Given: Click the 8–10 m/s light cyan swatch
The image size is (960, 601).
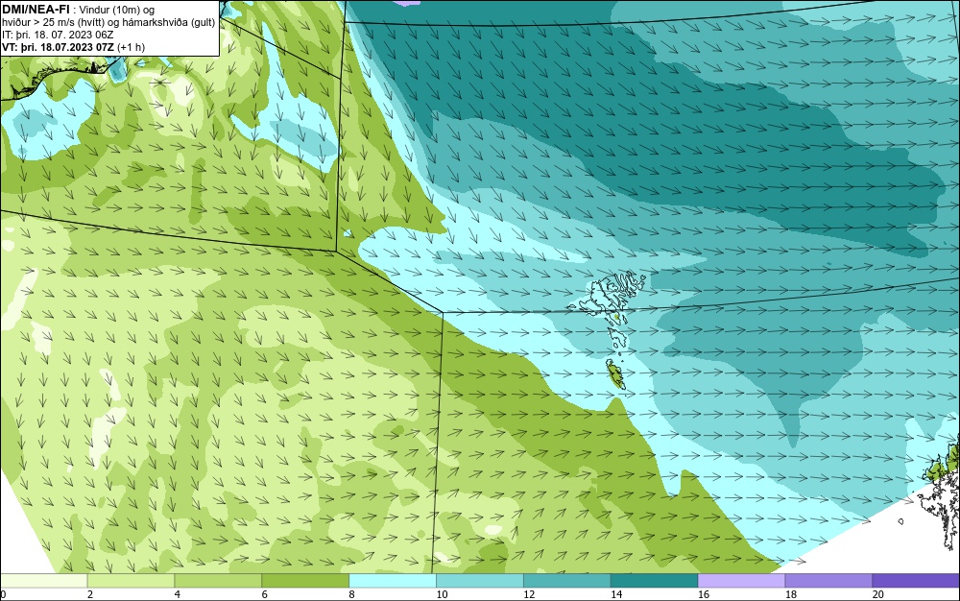Looking at the screenshot, I should (393, 580).
